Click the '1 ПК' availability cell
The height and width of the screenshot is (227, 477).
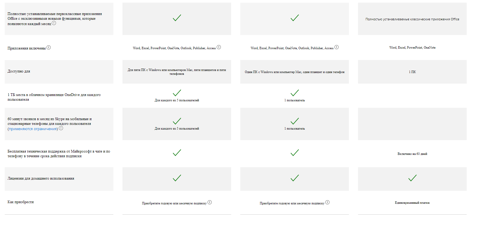pyautogui.click(x=412, y=72)
